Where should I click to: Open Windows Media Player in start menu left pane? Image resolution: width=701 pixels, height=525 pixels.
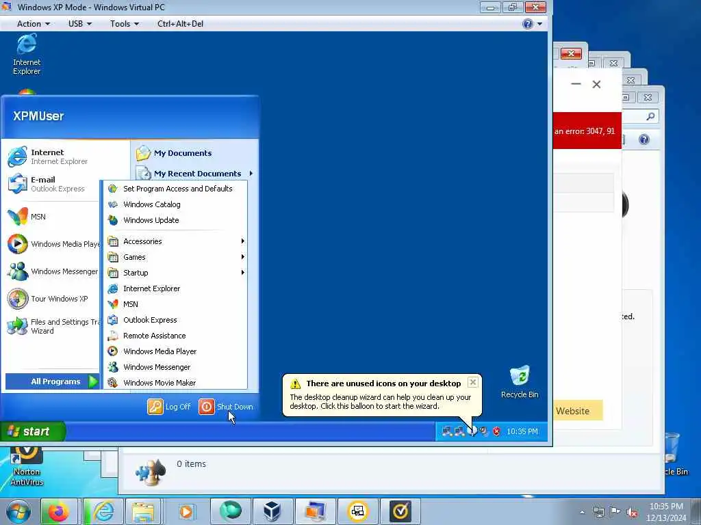tap(53, 244)
